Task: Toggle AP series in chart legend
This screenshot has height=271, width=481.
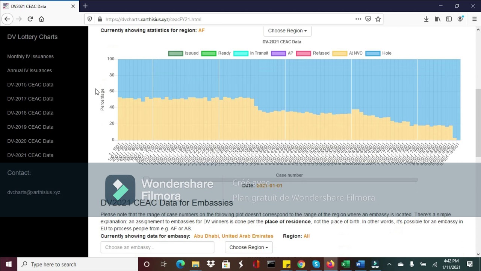Action: (x=282, y=53)
